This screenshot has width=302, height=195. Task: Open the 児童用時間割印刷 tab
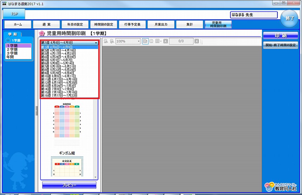pyautogui.click(x=218, y=24)
